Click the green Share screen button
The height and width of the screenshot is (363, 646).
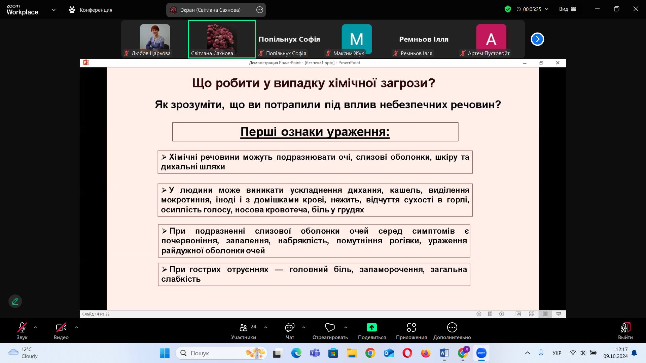(371, 327)
